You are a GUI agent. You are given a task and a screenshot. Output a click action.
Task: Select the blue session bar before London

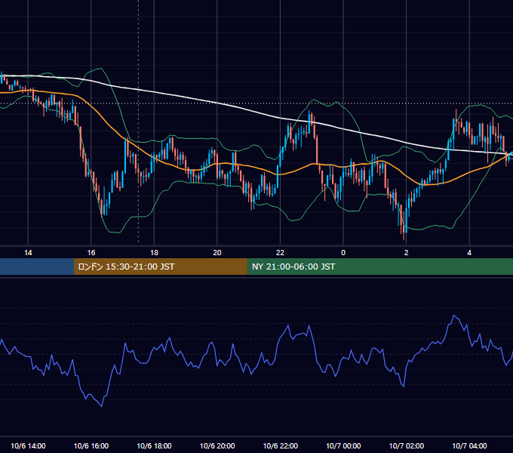pos(37,267)
